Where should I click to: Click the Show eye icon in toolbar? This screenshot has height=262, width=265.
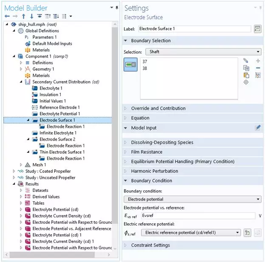39,16
